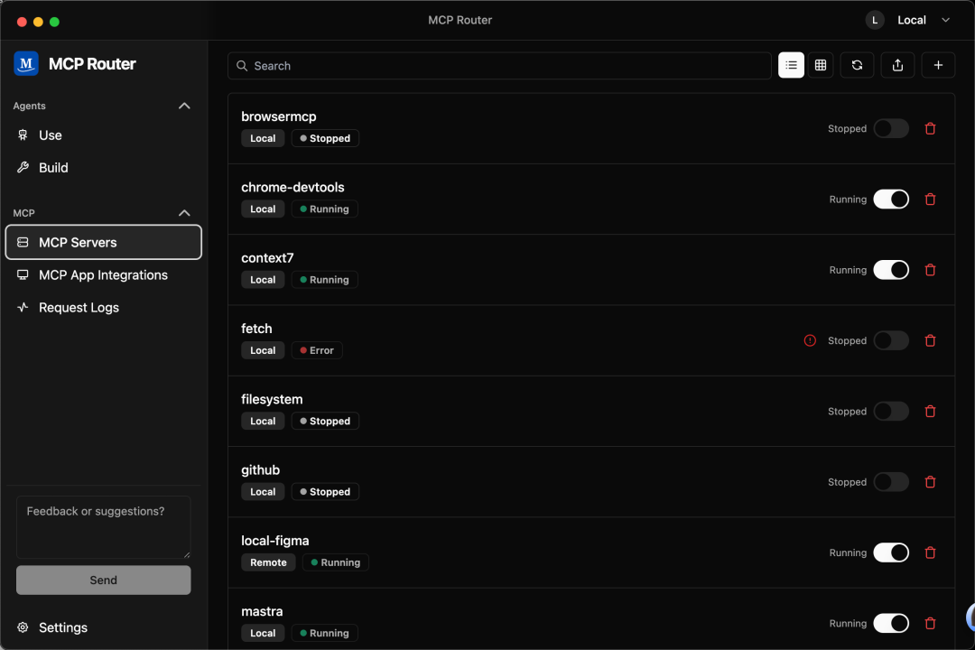
Task: Collapse the Agents section
Action: [184, 106]
